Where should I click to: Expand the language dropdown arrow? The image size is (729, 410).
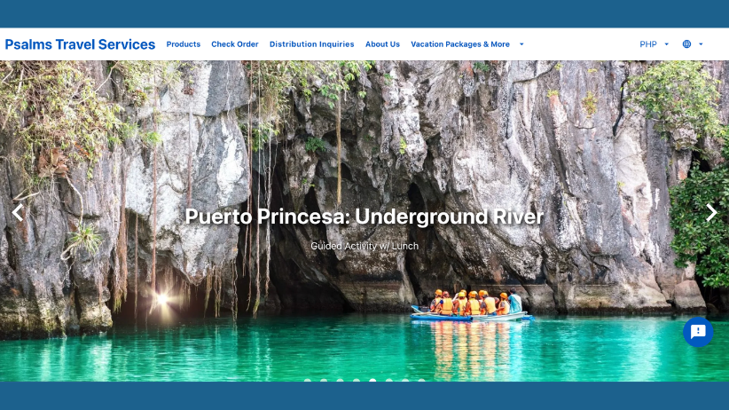(701, 44)
